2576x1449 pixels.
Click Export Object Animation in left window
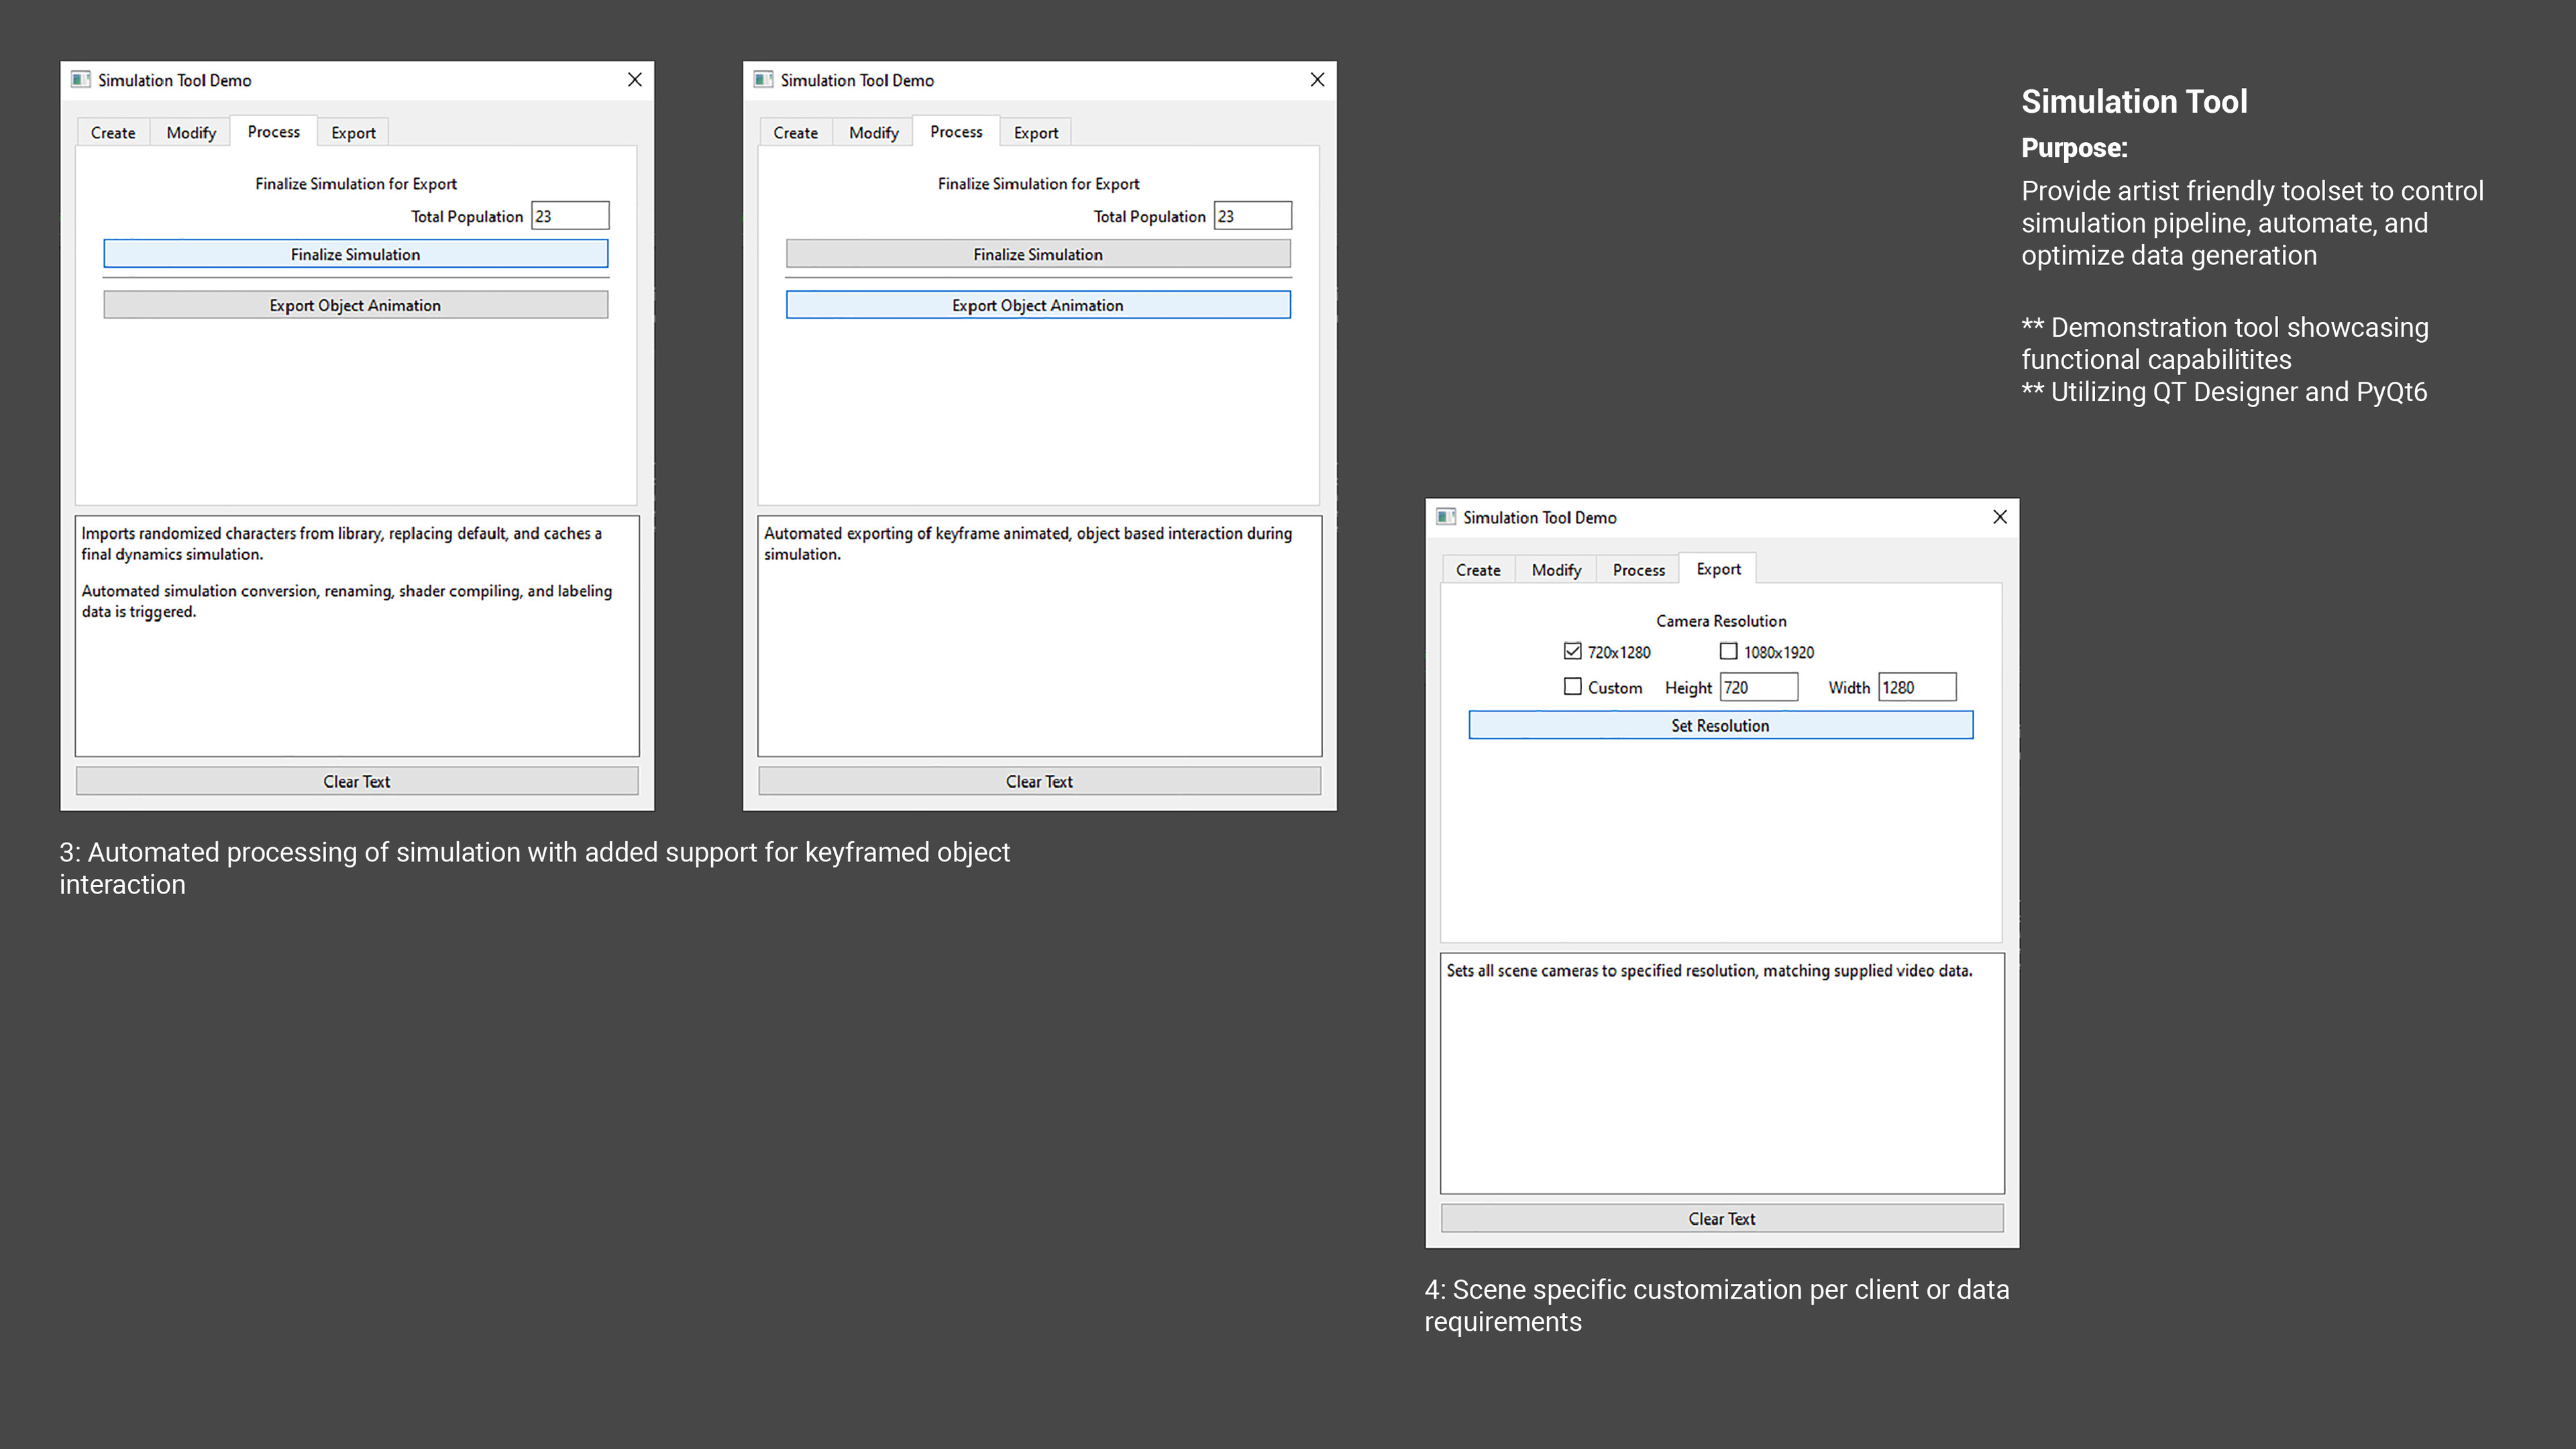[x=355, y=305]
